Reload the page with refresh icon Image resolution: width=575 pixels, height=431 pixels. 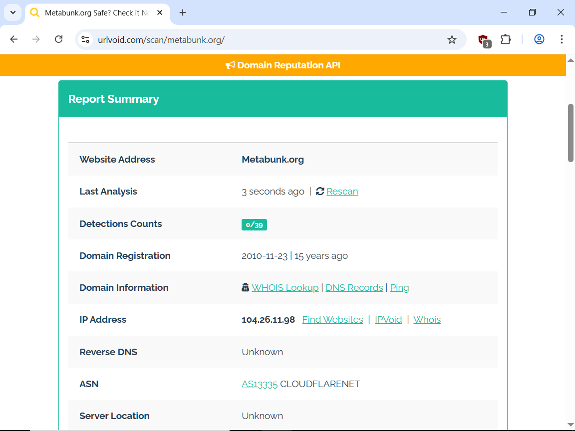[58, 39]
